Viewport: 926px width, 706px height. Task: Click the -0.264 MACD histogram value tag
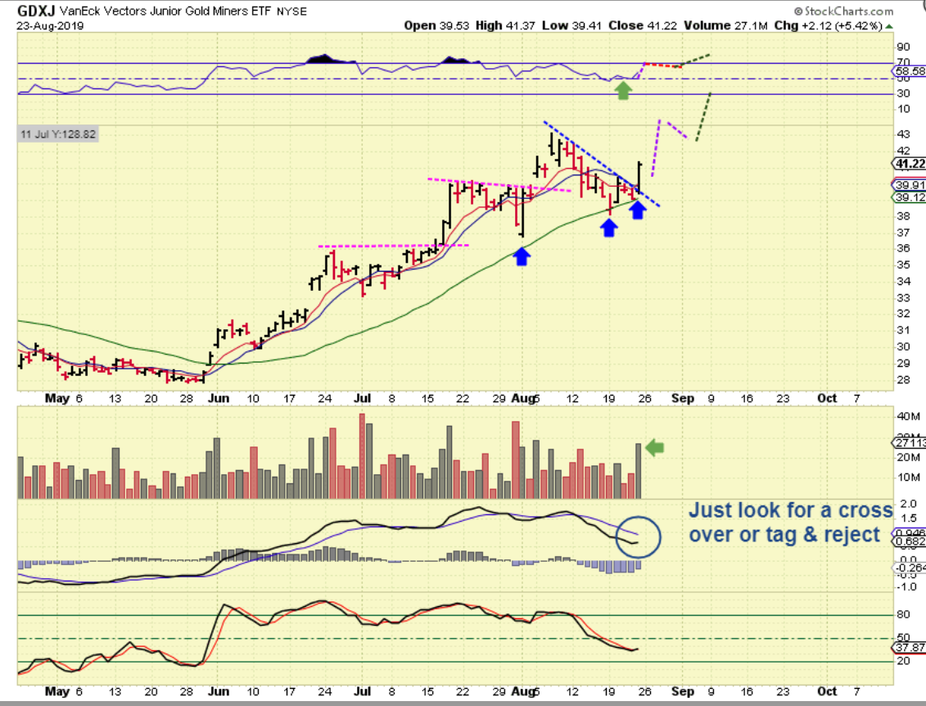(910, 568)
